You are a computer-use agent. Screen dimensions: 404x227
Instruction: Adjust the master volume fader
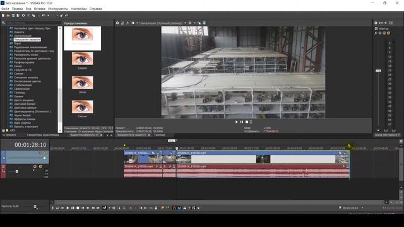pyautogui.click(x=378, y=71)
